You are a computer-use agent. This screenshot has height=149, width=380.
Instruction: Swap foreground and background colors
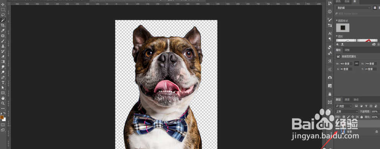(x=4, y=113)
